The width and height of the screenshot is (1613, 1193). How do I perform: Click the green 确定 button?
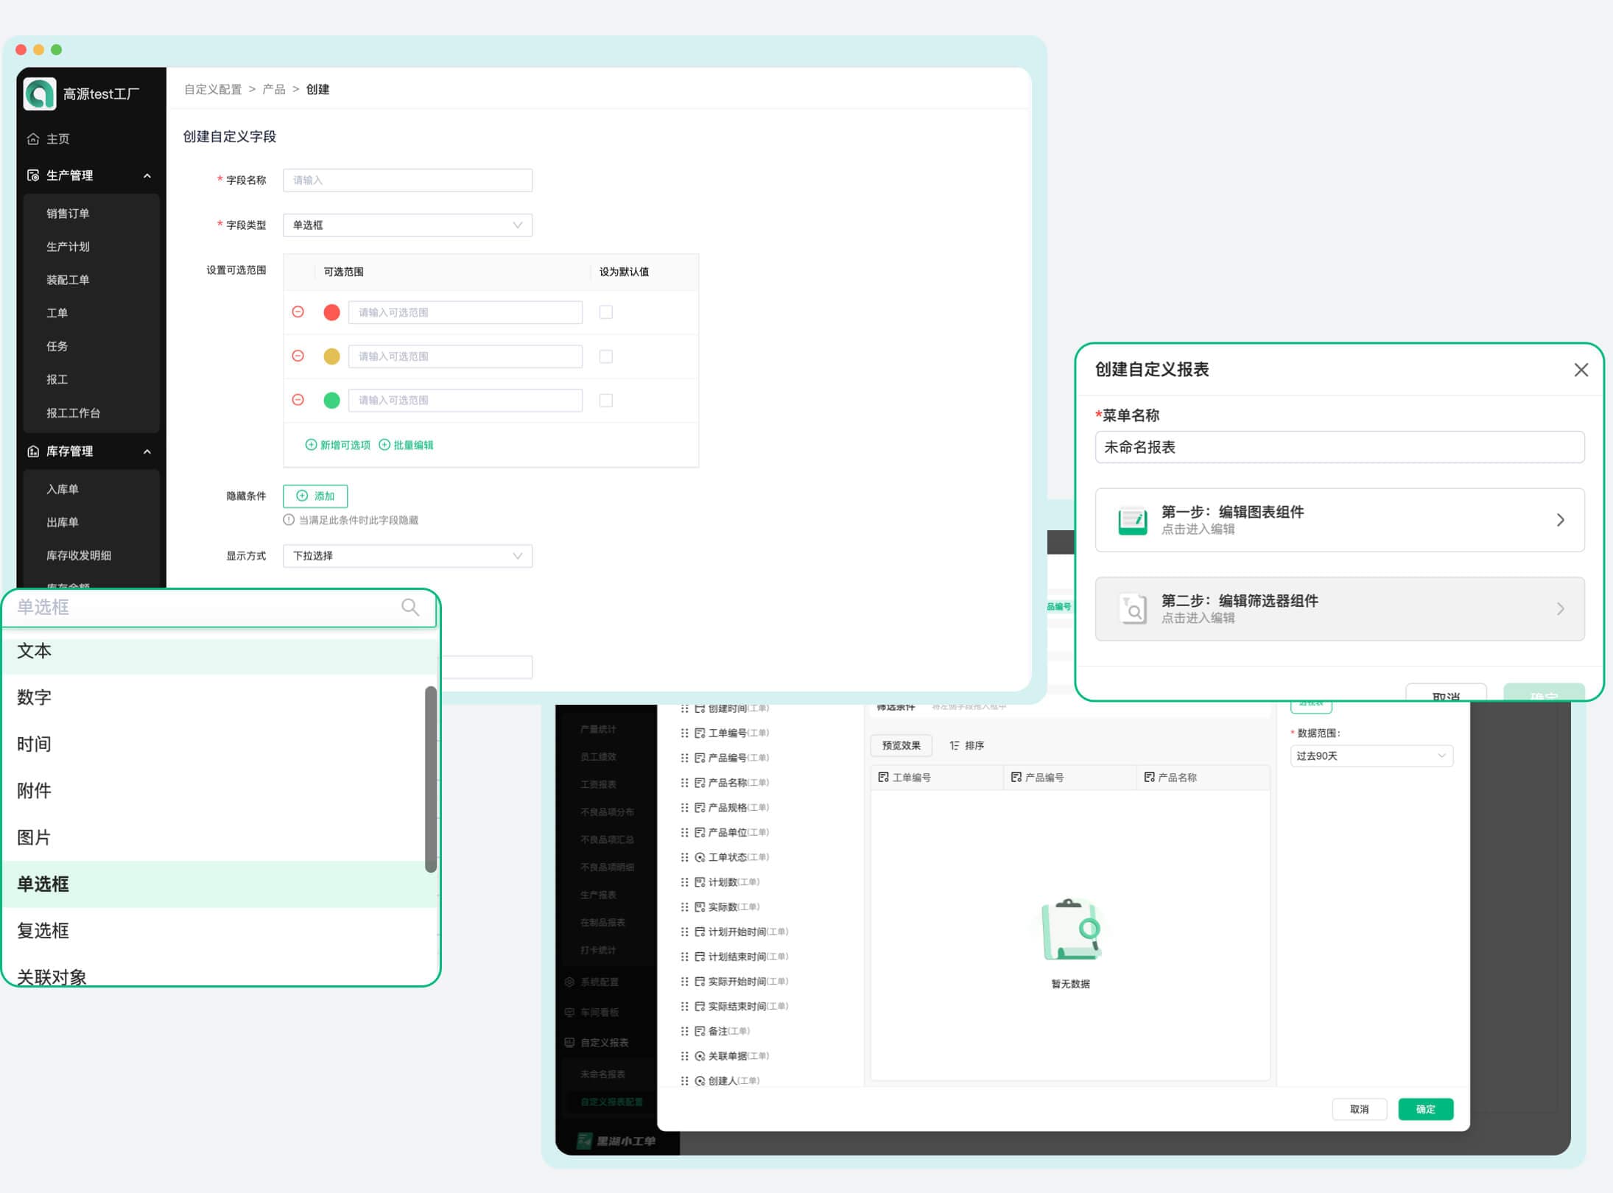click(1425, 1109)
